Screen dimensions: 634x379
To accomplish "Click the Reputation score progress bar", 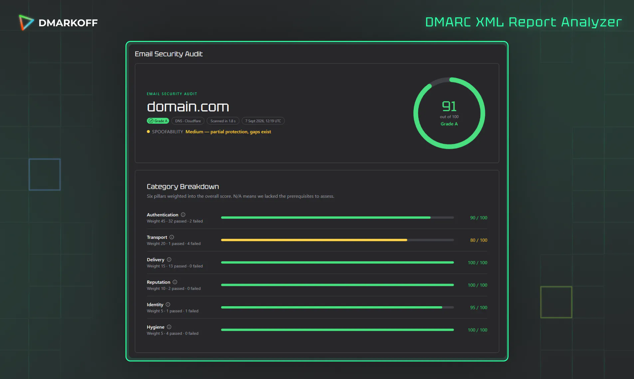I will 337,285.
